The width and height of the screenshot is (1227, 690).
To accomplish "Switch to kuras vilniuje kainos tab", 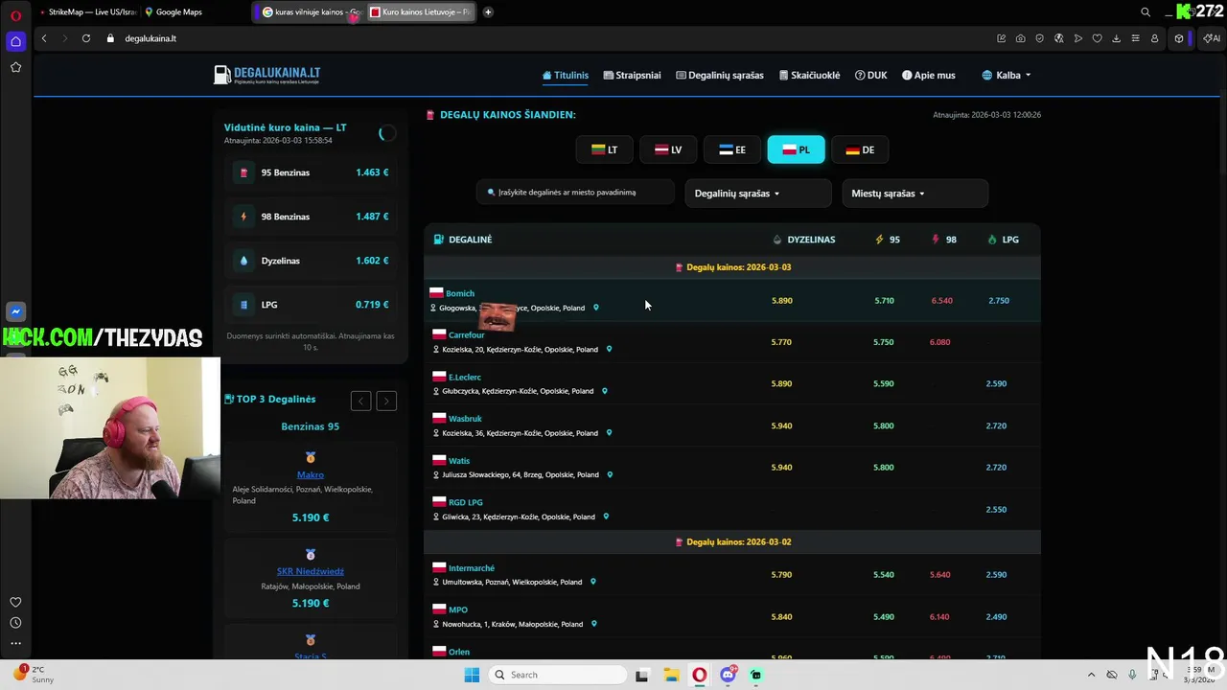I will [x=310, y=12].
